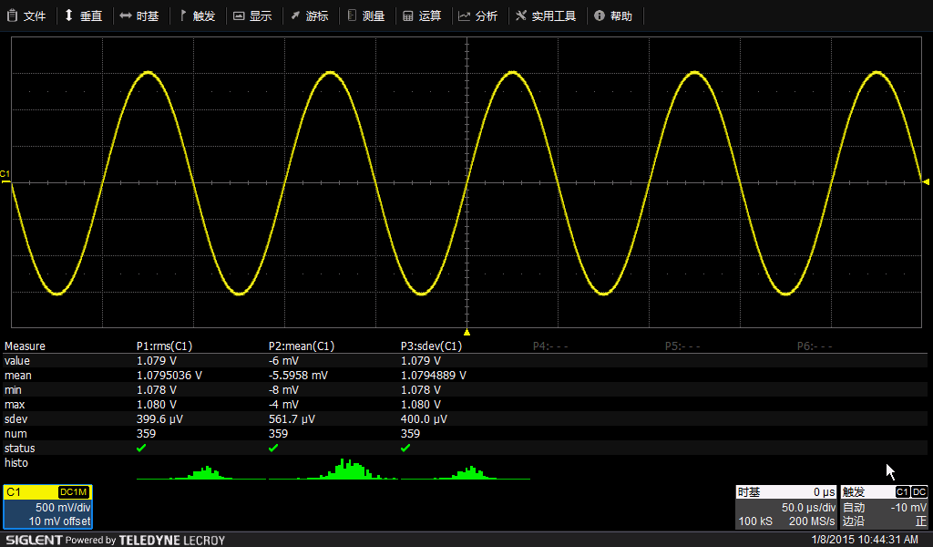The width and height of the screenshot is (933, 547).
Task: Open the 游标 (Cursors) menu
Action: click(x=309, y=16)
